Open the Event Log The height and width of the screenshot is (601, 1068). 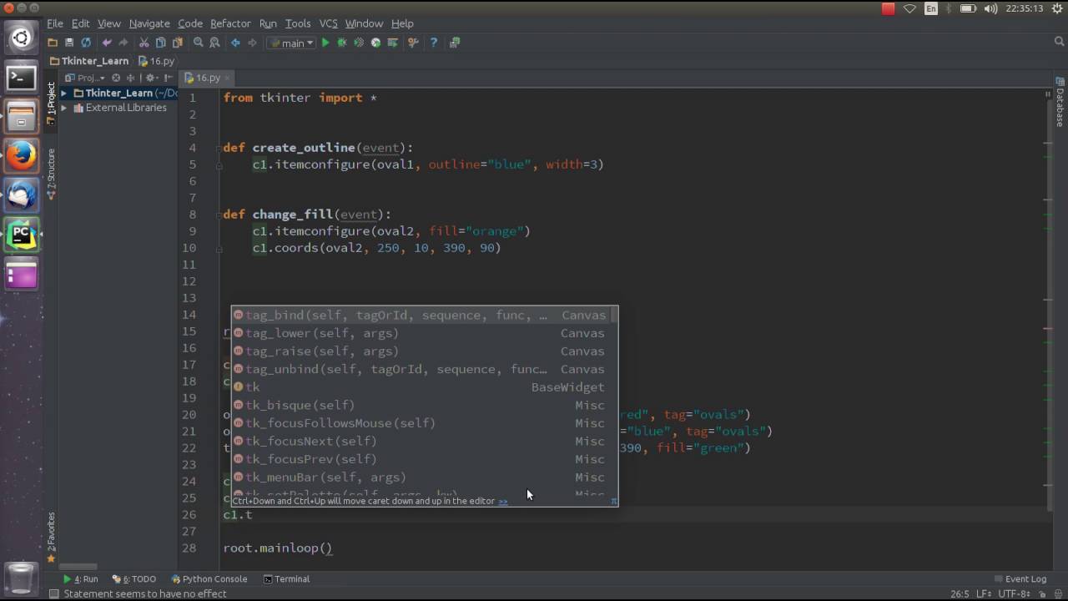point(1020,578)
